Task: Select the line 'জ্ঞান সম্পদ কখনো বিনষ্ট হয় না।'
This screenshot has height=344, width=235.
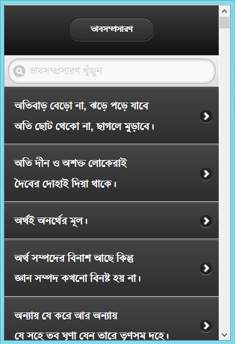Action: coord(78,278)
